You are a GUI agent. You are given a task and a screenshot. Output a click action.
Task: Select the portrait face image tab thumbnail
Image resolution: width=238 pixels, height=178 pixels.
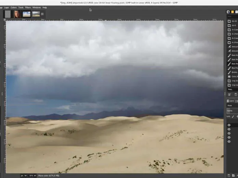(x=17, y=14)
